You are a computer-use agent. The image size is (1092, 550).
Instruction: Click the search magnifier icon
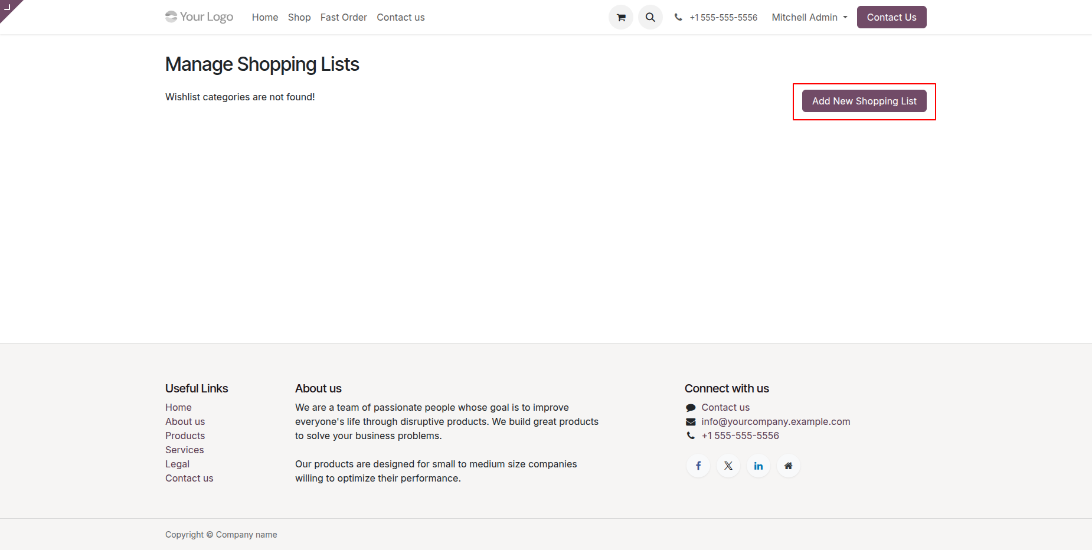click(650, 18)
